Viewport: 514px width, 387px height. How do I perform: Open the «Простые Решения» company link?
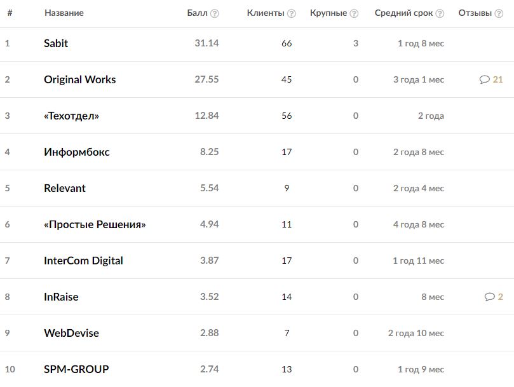[x=95, y=224]
